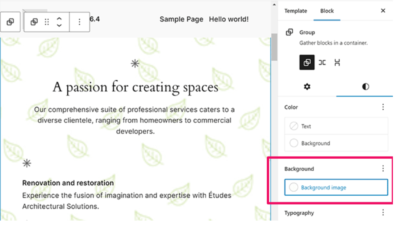The width and height of the screenshot is (403, 229).
Task: Close the settings sidebar
Action: pyautogui.click(x=383, y=11)
